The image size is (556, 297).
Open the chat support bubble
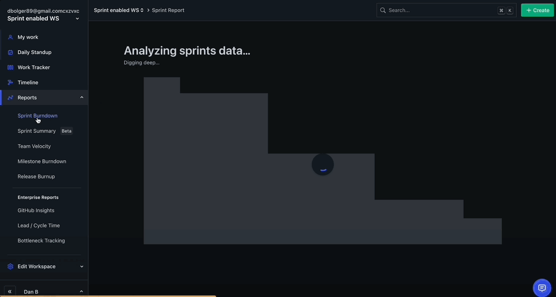click(541, 288)
